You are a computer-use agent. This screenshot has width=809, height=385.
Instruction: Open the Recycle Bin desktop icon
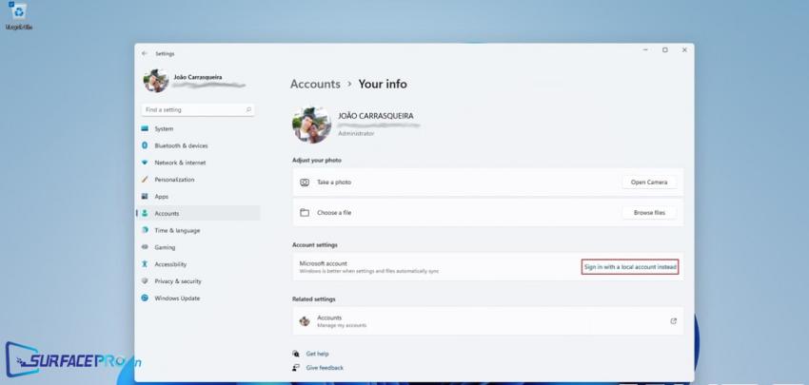19,15
